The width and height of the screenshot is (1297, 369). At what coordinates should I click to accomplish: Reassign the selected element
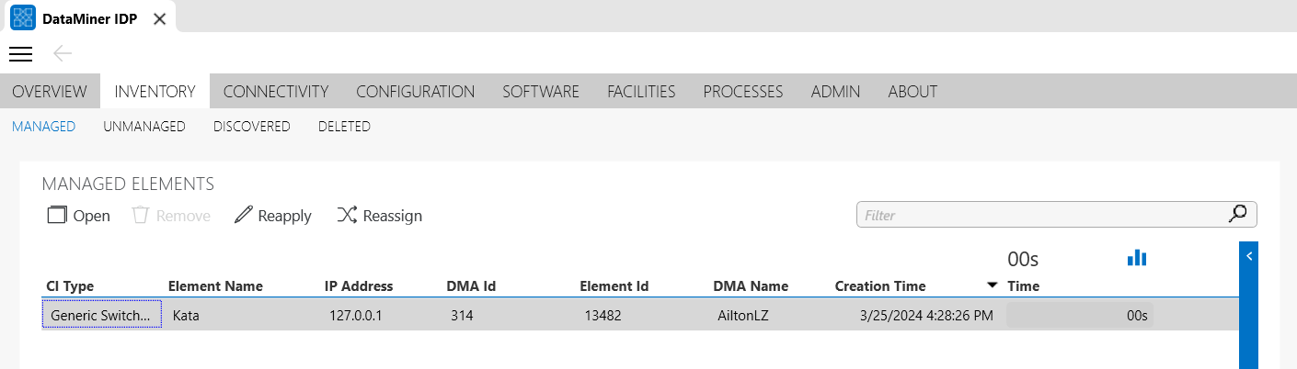point(379,216)
